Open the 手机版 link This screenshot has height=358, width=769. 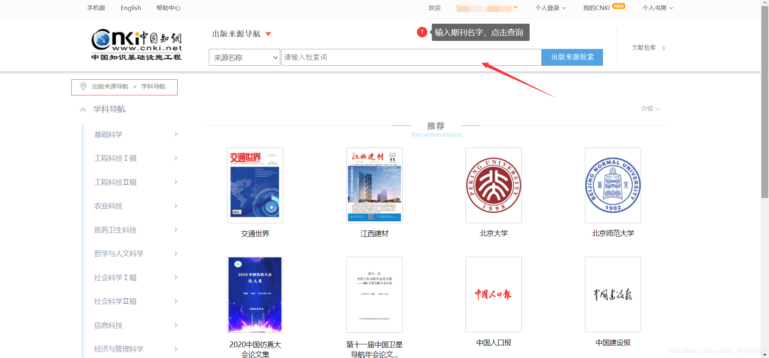point(96,8)
